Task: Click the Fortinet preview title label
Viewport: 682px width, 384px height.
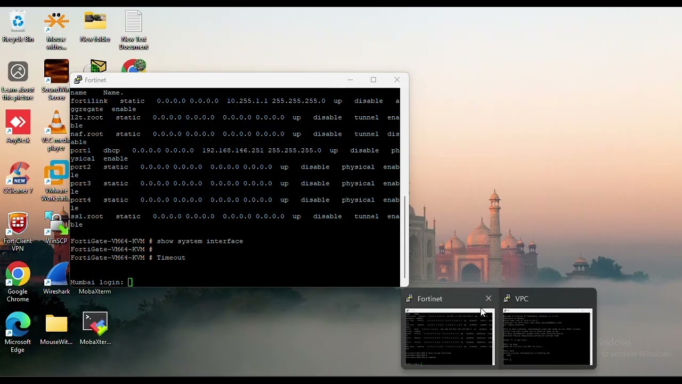Action: point(430,299)
